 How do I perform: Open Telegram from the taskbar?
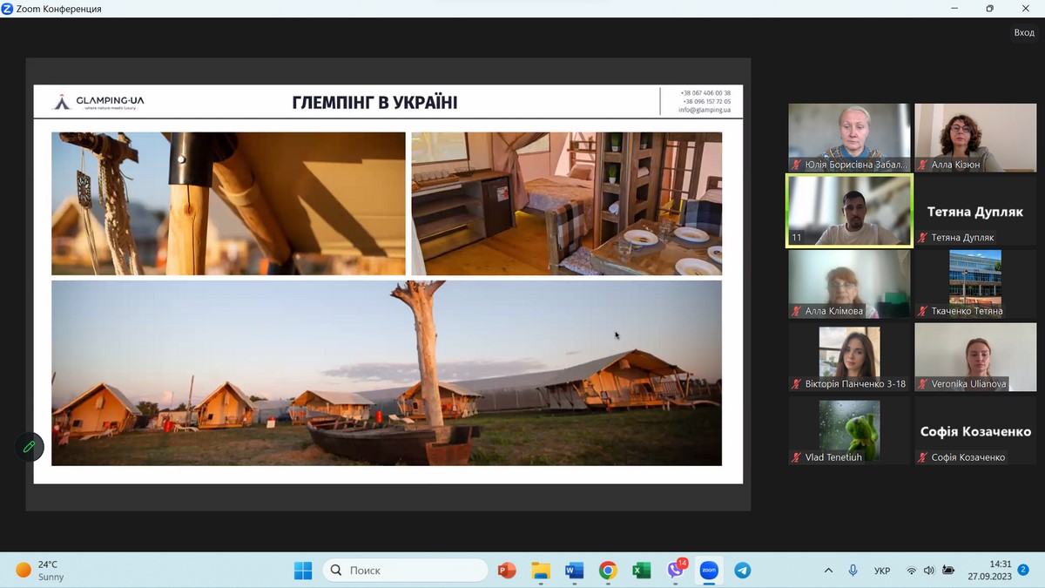coord(742,571)
